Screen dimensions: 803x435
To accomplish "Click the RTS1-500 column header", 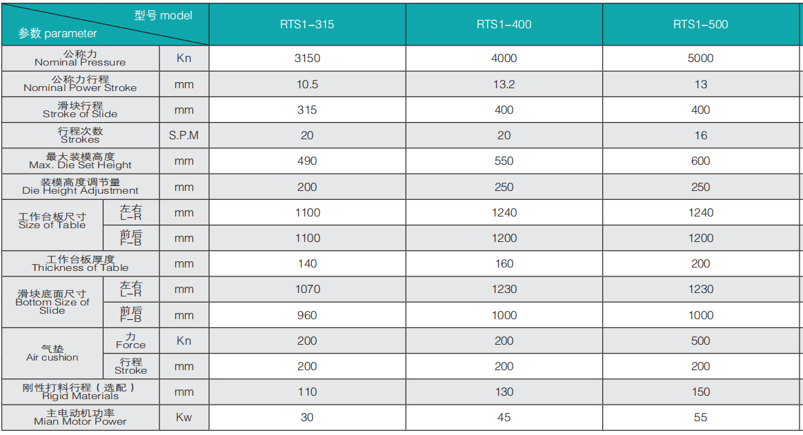I will coord(701,24).
